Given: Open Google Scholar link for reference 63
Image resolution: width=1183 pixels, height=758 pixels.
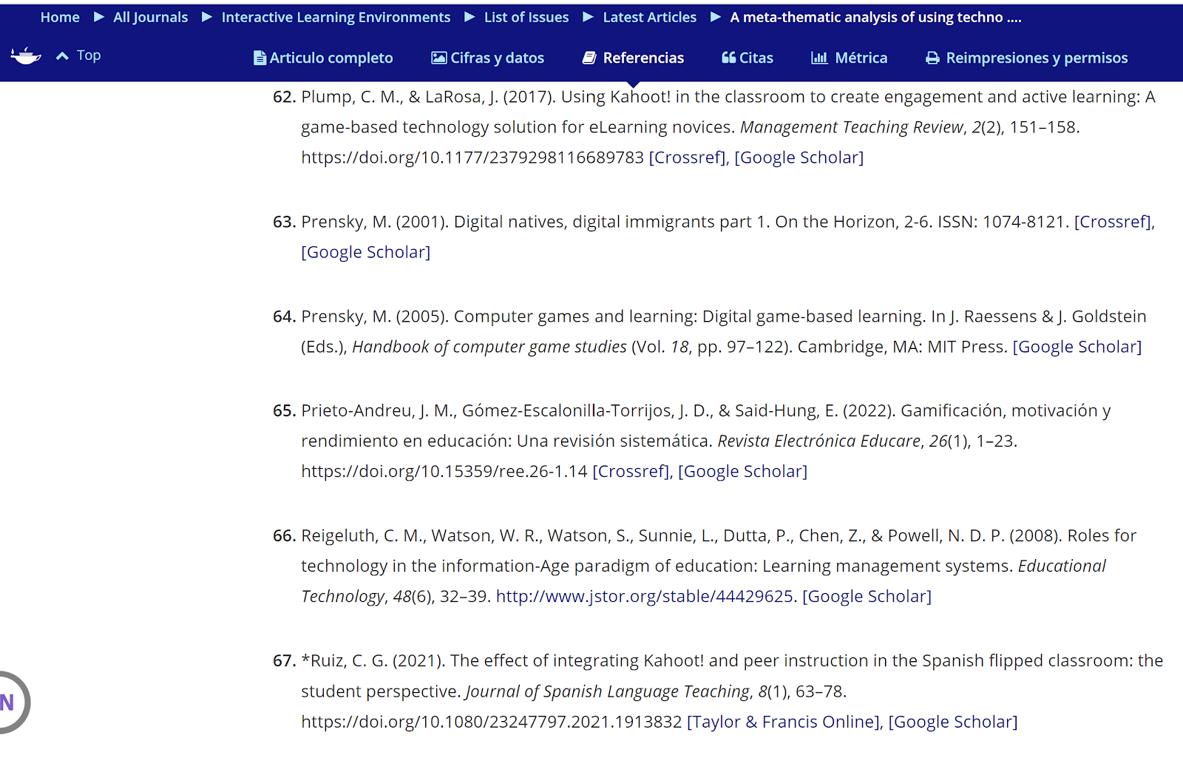Looking at the screenshot, I should [366, 252].
